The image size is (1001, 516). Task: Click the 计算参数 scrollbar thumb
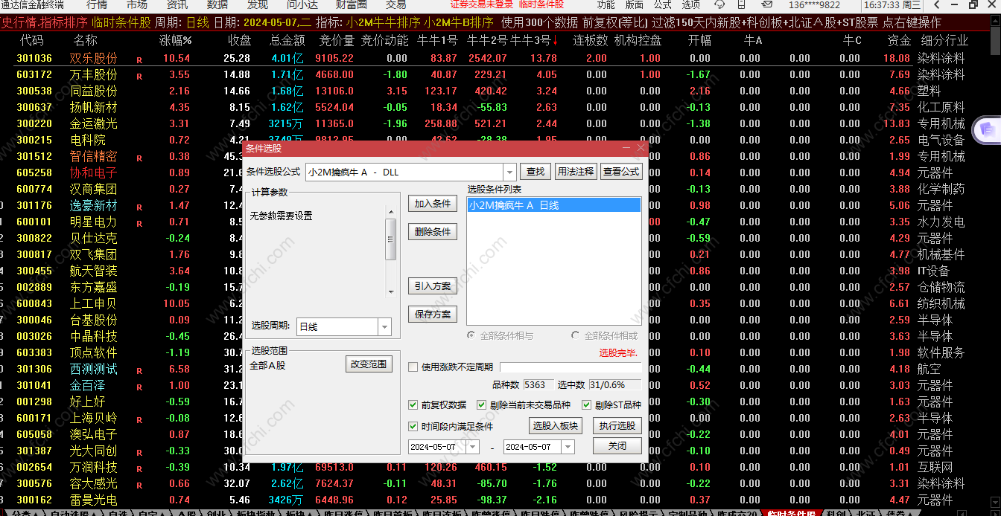coord(390,239)
